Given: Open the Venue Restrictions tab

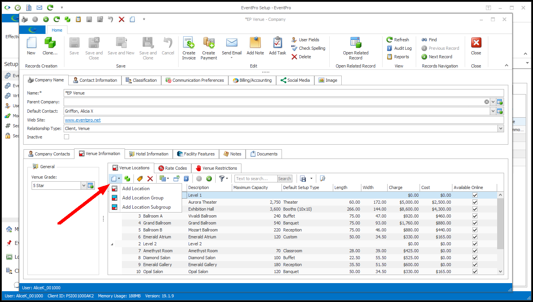Looking at the screenshot, I should (216, 168).
